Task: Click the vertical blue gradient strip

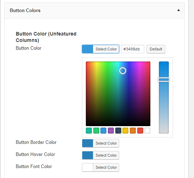Action: 164,97
